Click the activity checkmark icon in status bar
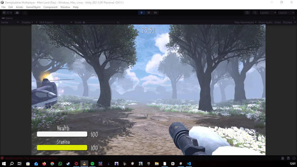The image size is (297, 167). 294,158
